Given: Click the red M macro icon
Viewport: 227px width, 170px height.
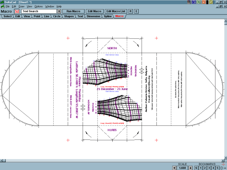Looking at the screenshot, I should tap(17, 11).
